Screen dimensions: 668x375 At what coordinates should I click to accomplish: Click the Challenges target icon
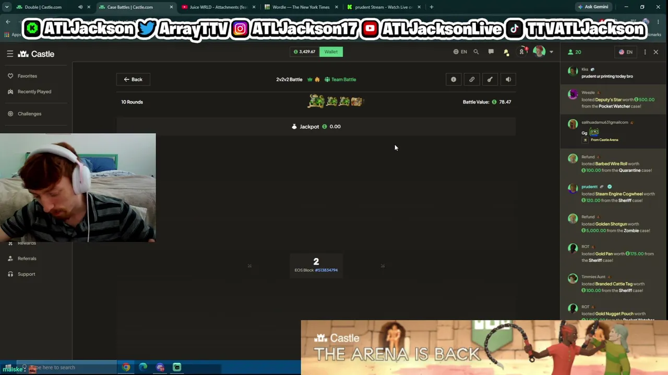click(10, 114)
